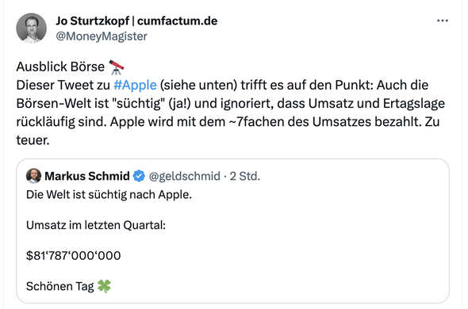Visit the @geldschmid handle
The width and height of the screenshot is (468, 309).
pyautogui.click(x=185, y=176)
